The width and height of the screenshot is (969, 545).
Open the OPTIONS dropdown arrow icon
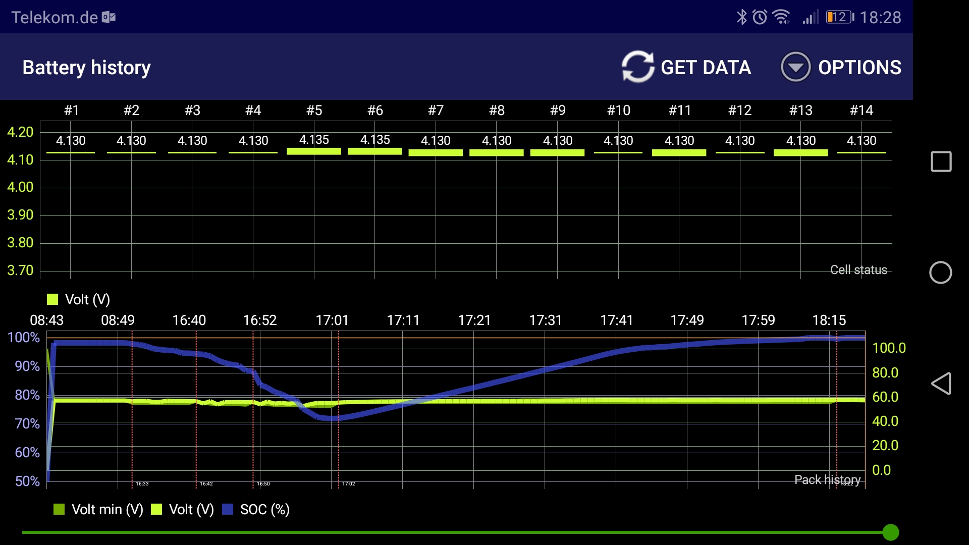tap(795, 67)
